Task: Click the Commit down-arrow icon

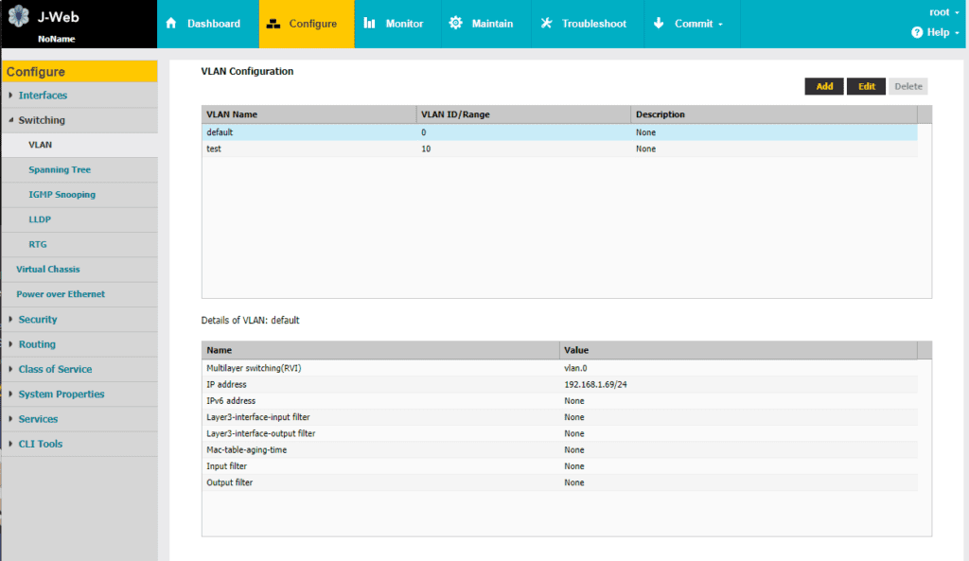Action: tap(659, 23)
